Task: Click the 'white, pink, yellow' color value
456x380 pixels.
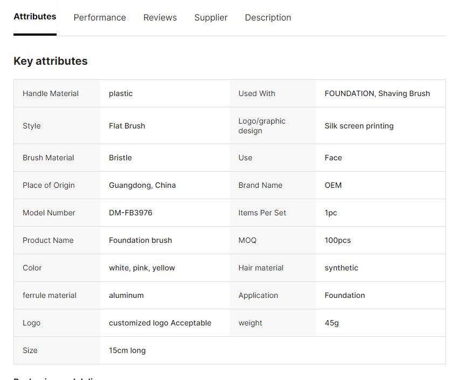Action: tap(142, 268)
